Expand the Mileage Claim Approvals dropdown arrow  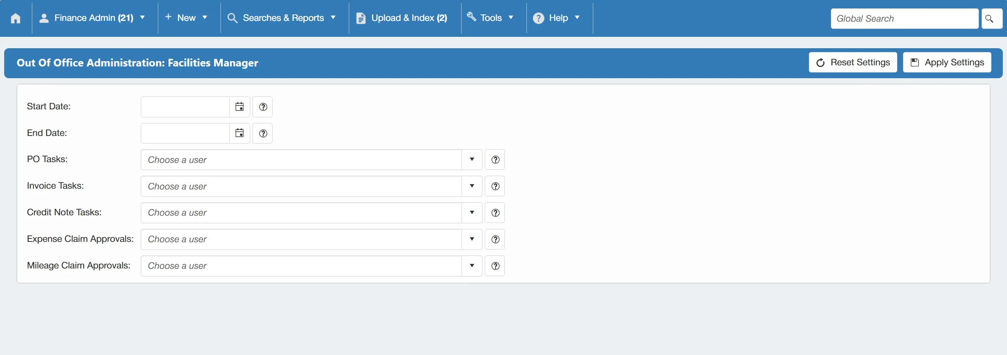pyautogui.click(x=472, y=266)
